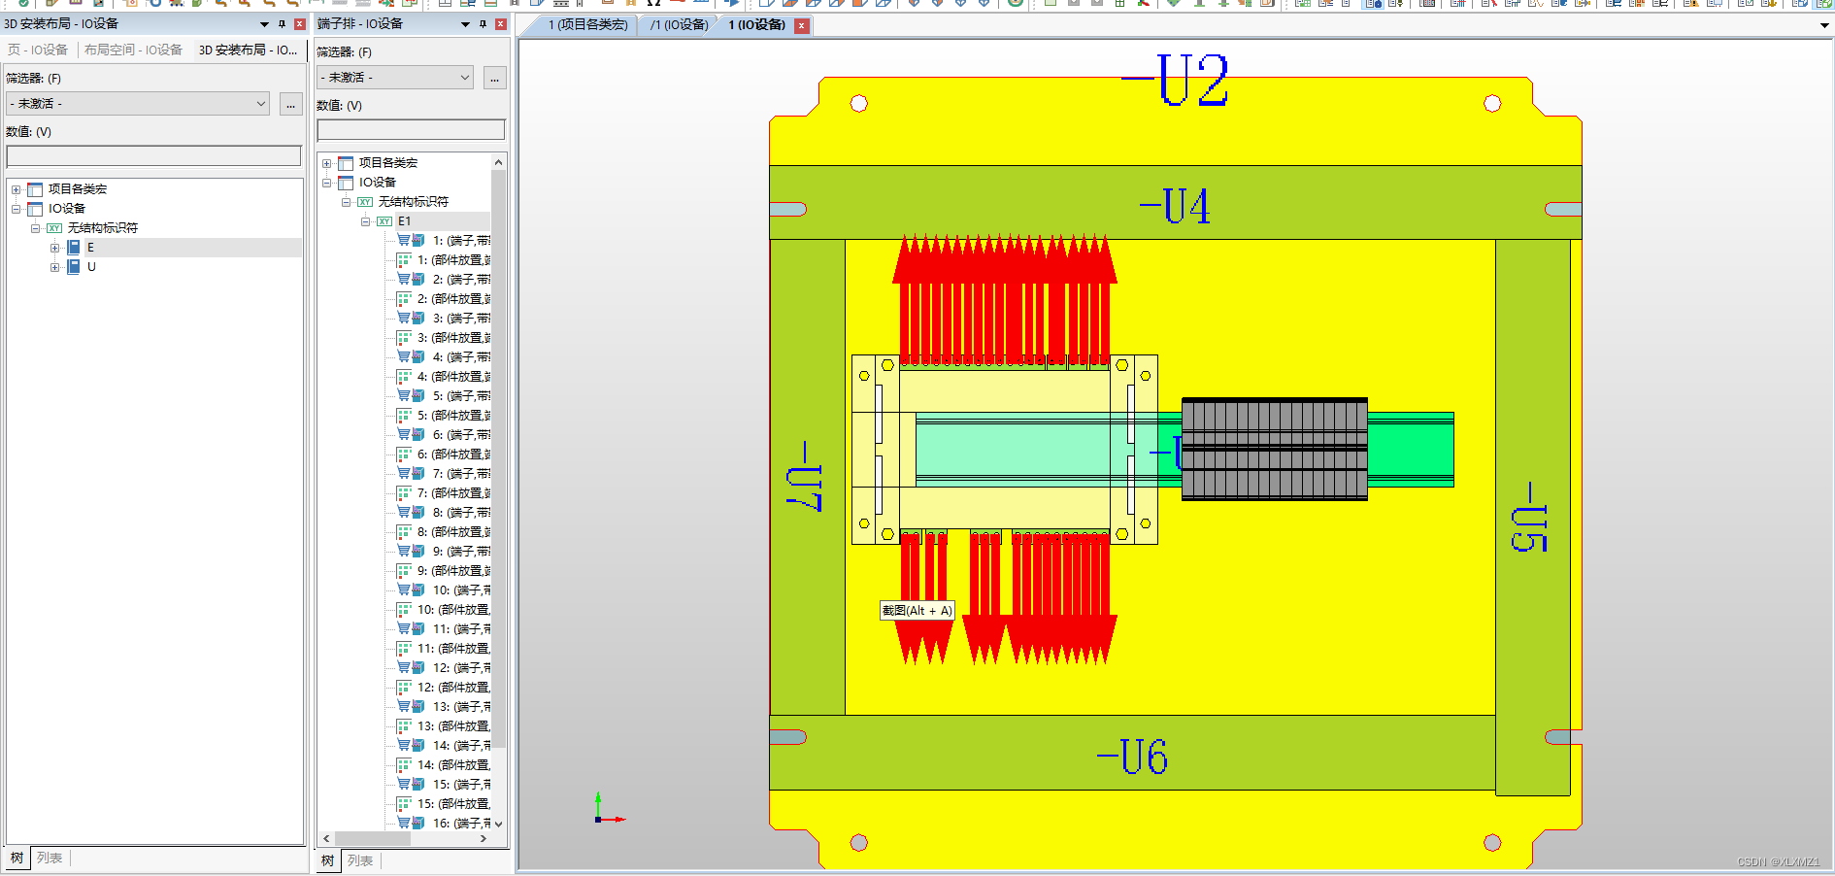Close the active 1 (IO设备) document tab
Image resolution: width=1835 pixels, height=876 pixels.
coord(801,26)
